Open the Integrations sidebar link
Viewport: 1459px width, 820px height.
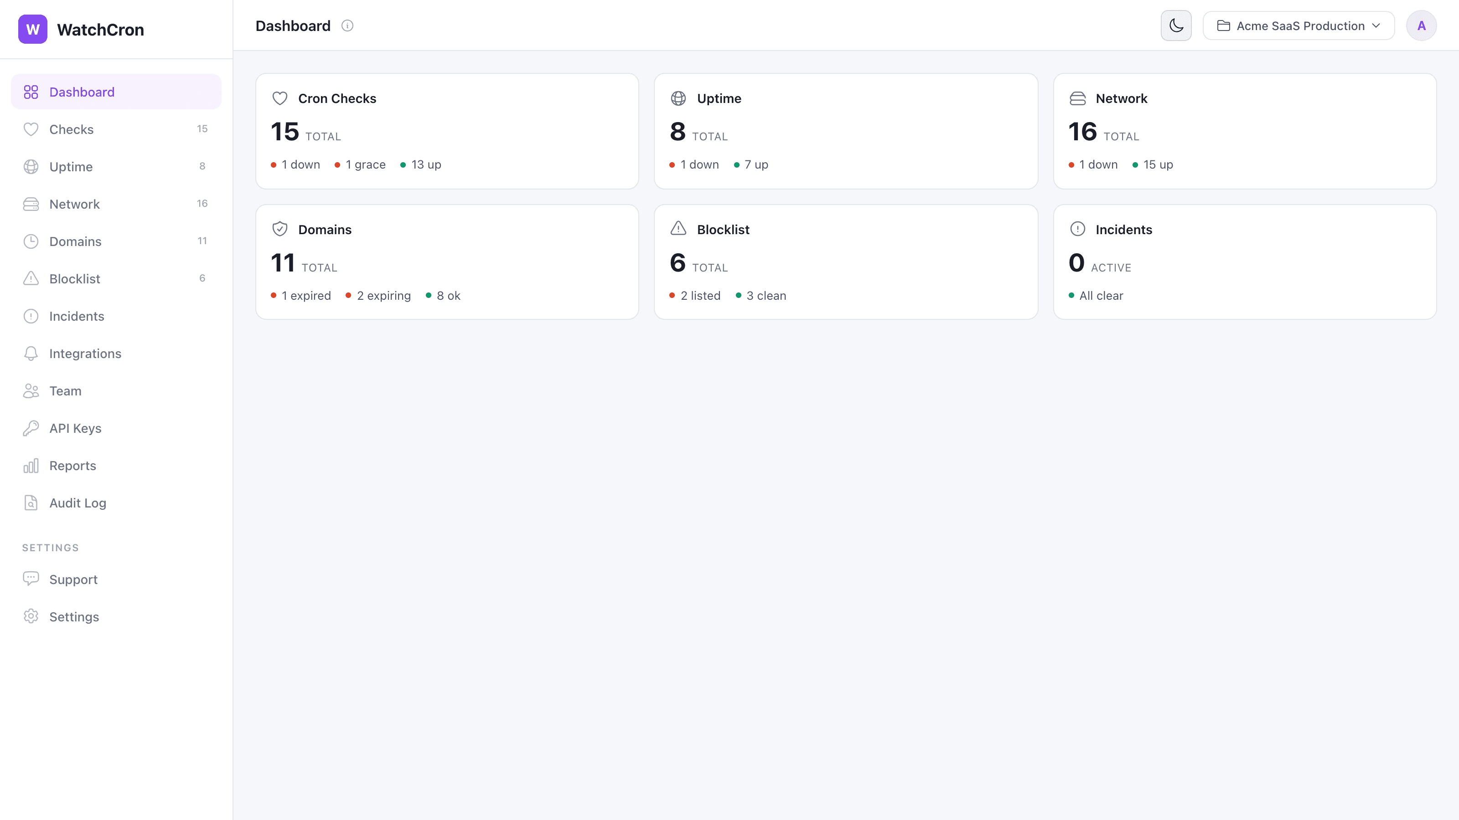click(x=116, y=353)
